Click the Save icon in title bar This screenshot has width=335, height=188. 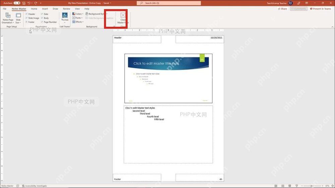click(24, 3)
